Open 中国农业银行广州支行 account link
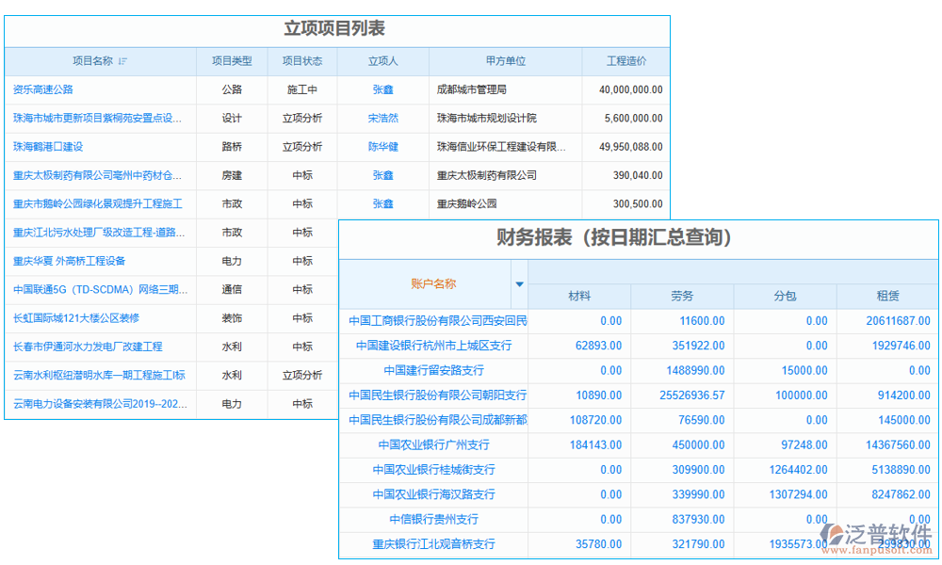Image resolution: width=942 pixels, height=565 pixels. pyautogui.click(x=433, y=444)
